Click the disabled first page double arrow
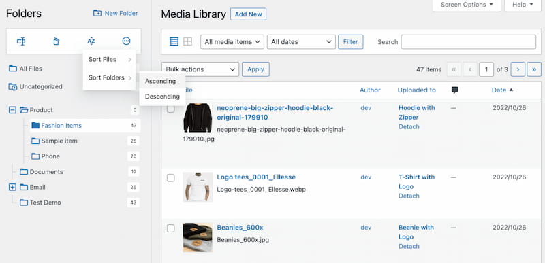This screenshot has height=263, width=545. coord(454,69)
